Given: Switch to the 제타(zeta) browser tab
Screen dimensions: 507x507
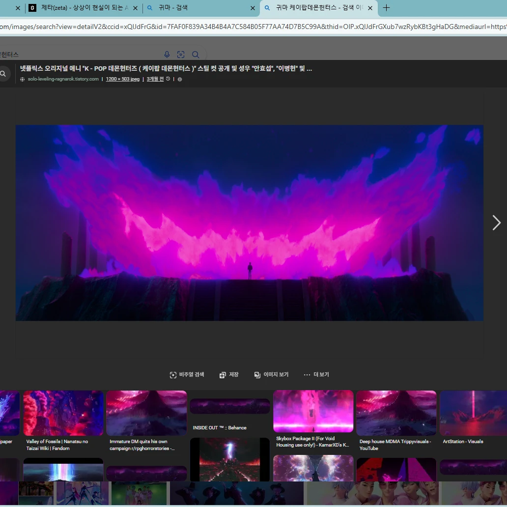Looking at the screenshot, I should pos(84,8).
